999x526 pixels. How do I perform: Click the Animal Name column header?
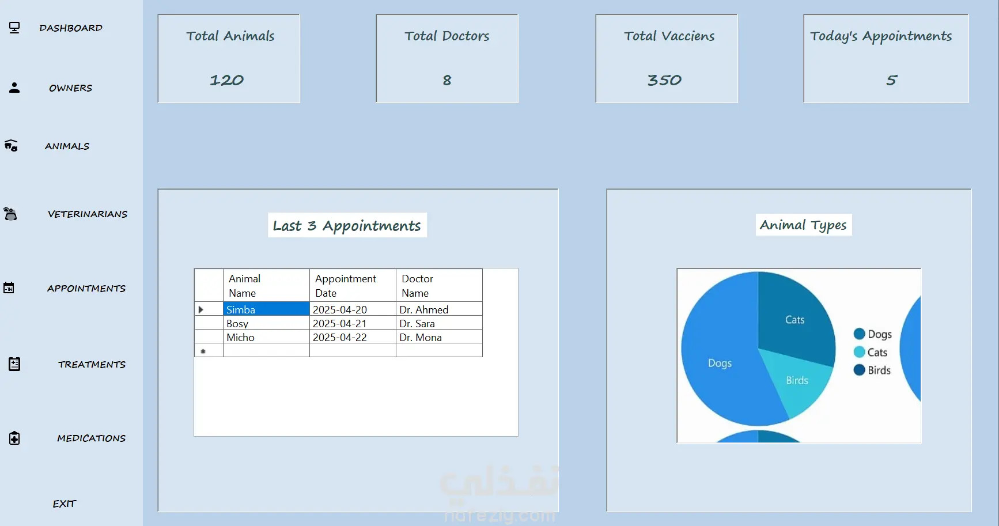pyautogui.click(x=266, y=285)
